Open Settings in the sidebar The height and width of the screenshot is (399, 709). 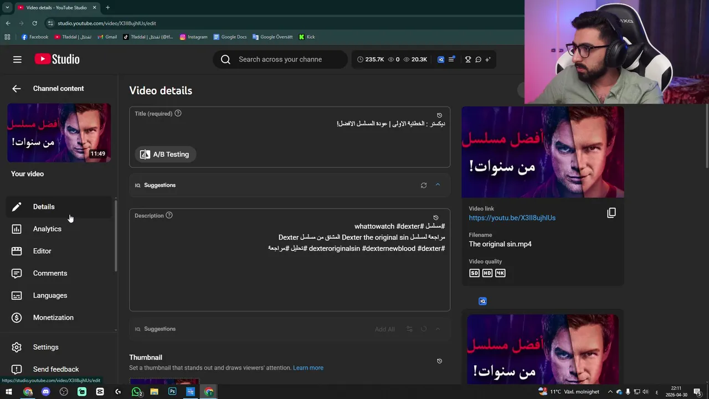[59, 347]
